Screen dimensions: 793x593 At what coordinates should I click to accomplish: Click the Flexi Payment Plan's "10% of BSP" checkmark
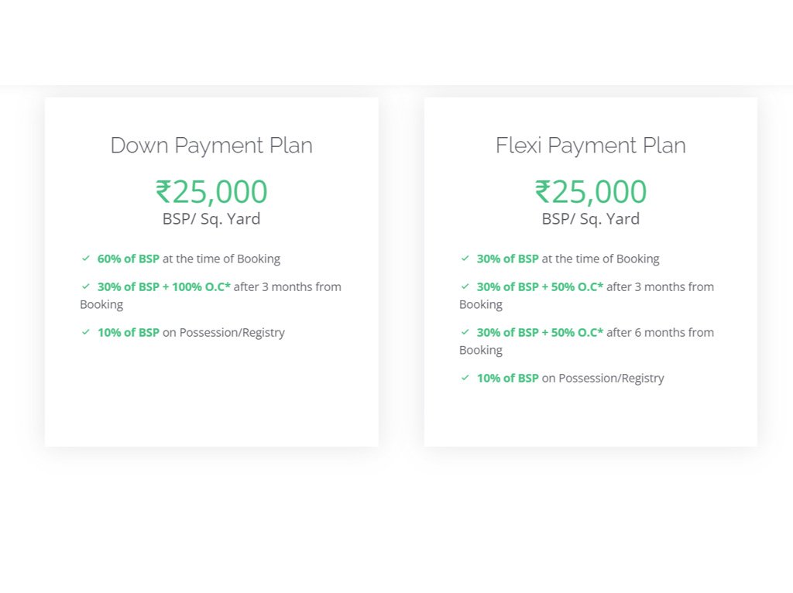click(465, 378)
